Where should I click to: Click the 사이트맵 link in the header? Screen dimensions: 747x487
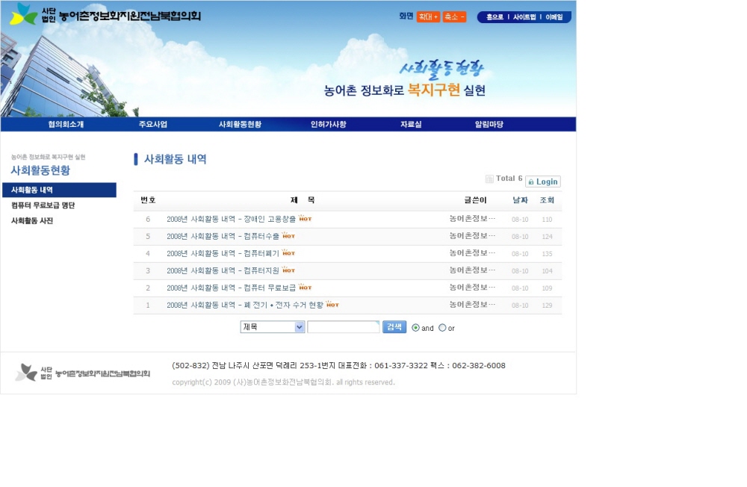tap(524, 17)
